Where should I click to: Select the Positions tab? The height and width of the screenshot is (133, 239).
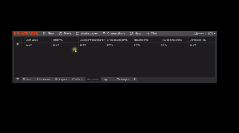pyautogui.click(x=77, y=79)
